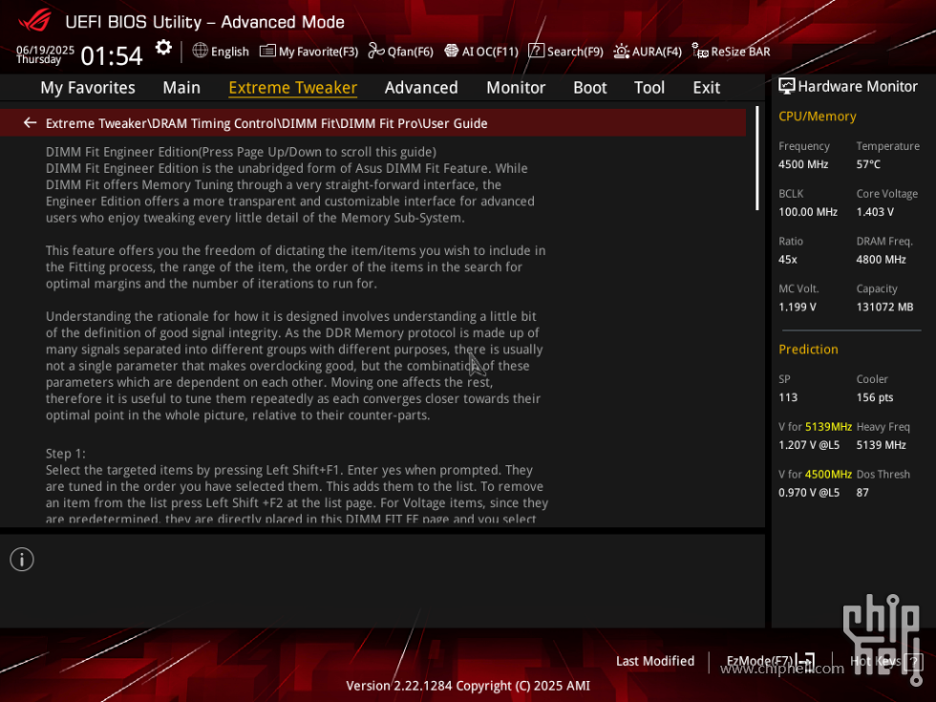This screenshot has width=936, height=702.
Task: Click the MC Volt. value 1.199 V
Action: click(798, 307)
